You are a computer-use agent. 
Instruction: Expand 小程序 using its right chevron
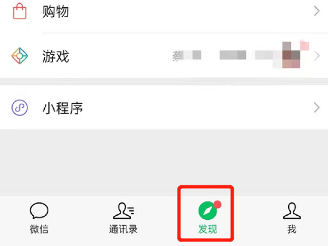(x=317, y=108)
